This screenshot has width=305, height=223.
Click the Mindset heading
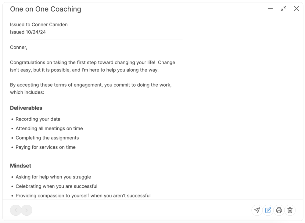(21, 166)
